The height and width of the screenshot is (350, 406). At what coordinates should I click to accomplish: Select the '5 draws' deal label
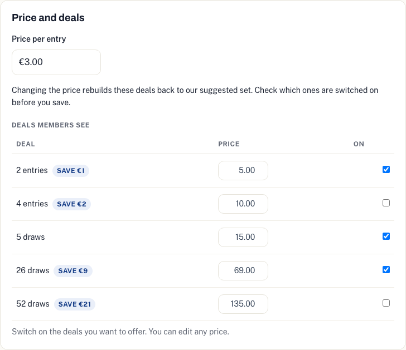pyautogui.click(x=30, y=237)
